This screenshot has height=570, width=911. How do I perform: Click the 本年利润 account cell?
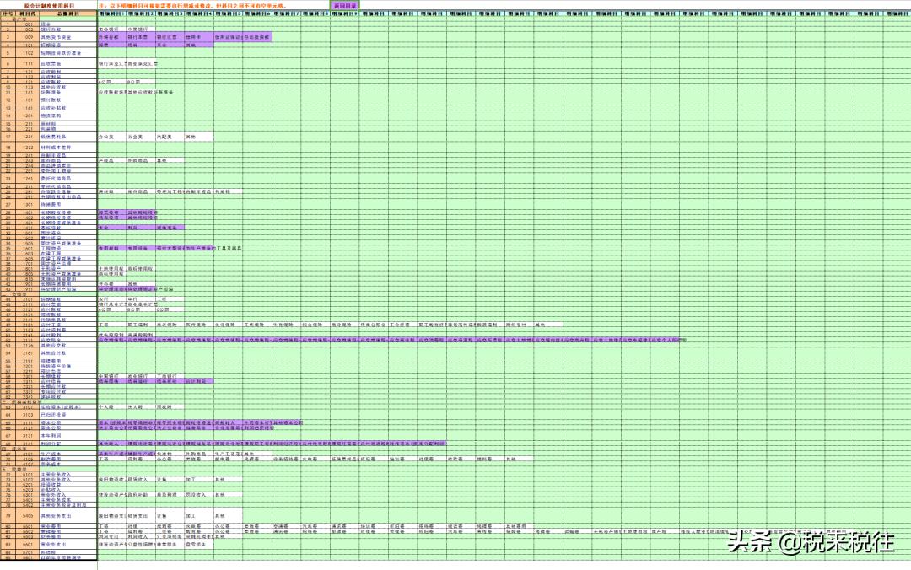click(68, 436)
